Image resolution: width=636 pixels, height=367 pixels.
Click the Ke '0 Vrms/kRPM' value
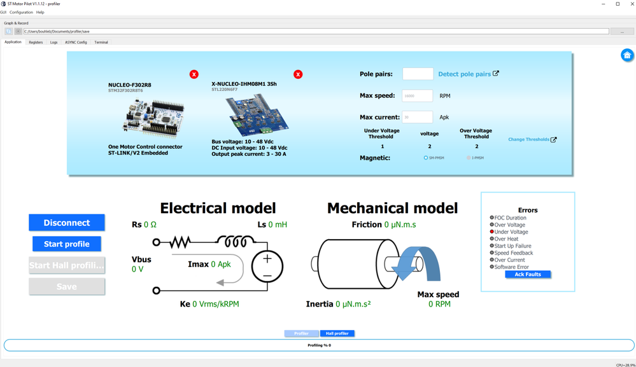[216, 304]
